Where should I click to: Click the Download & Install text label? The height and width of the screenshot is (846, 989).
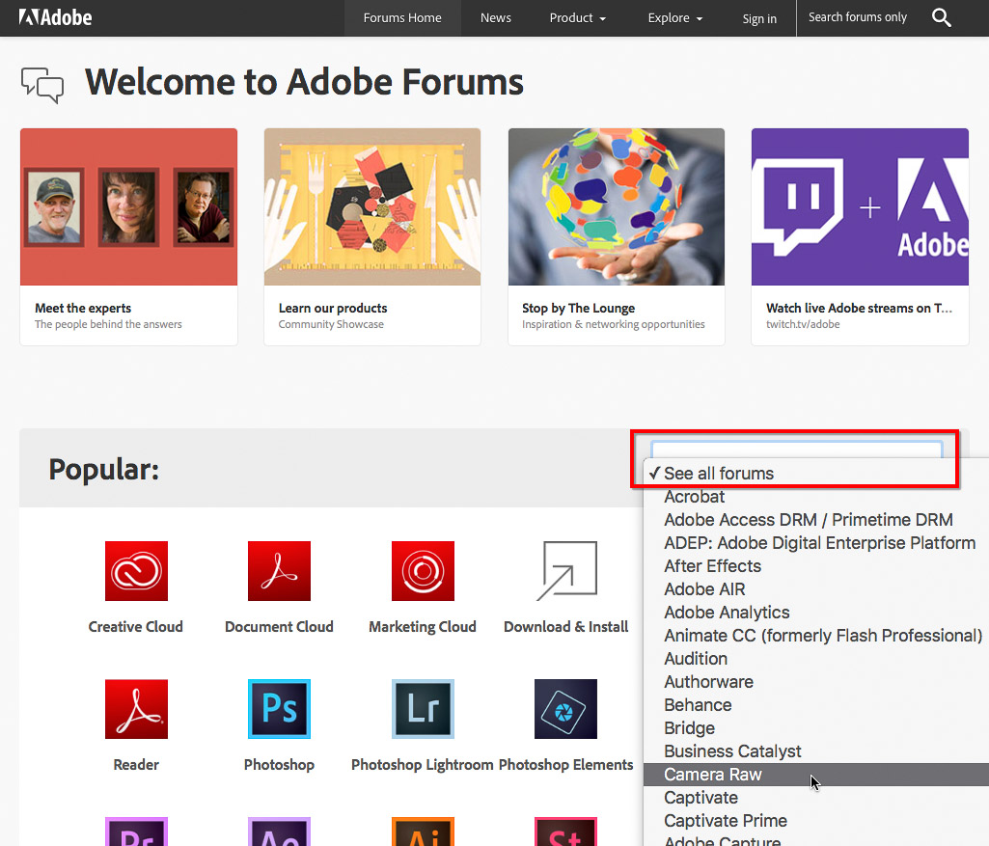[x=565, y=627]
